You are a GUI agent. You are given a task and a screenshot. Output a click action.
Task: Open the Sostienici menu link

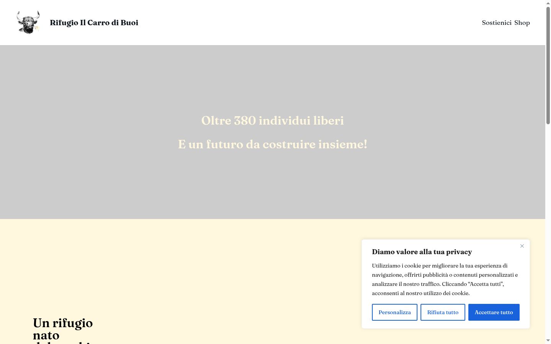coord(497,23)
